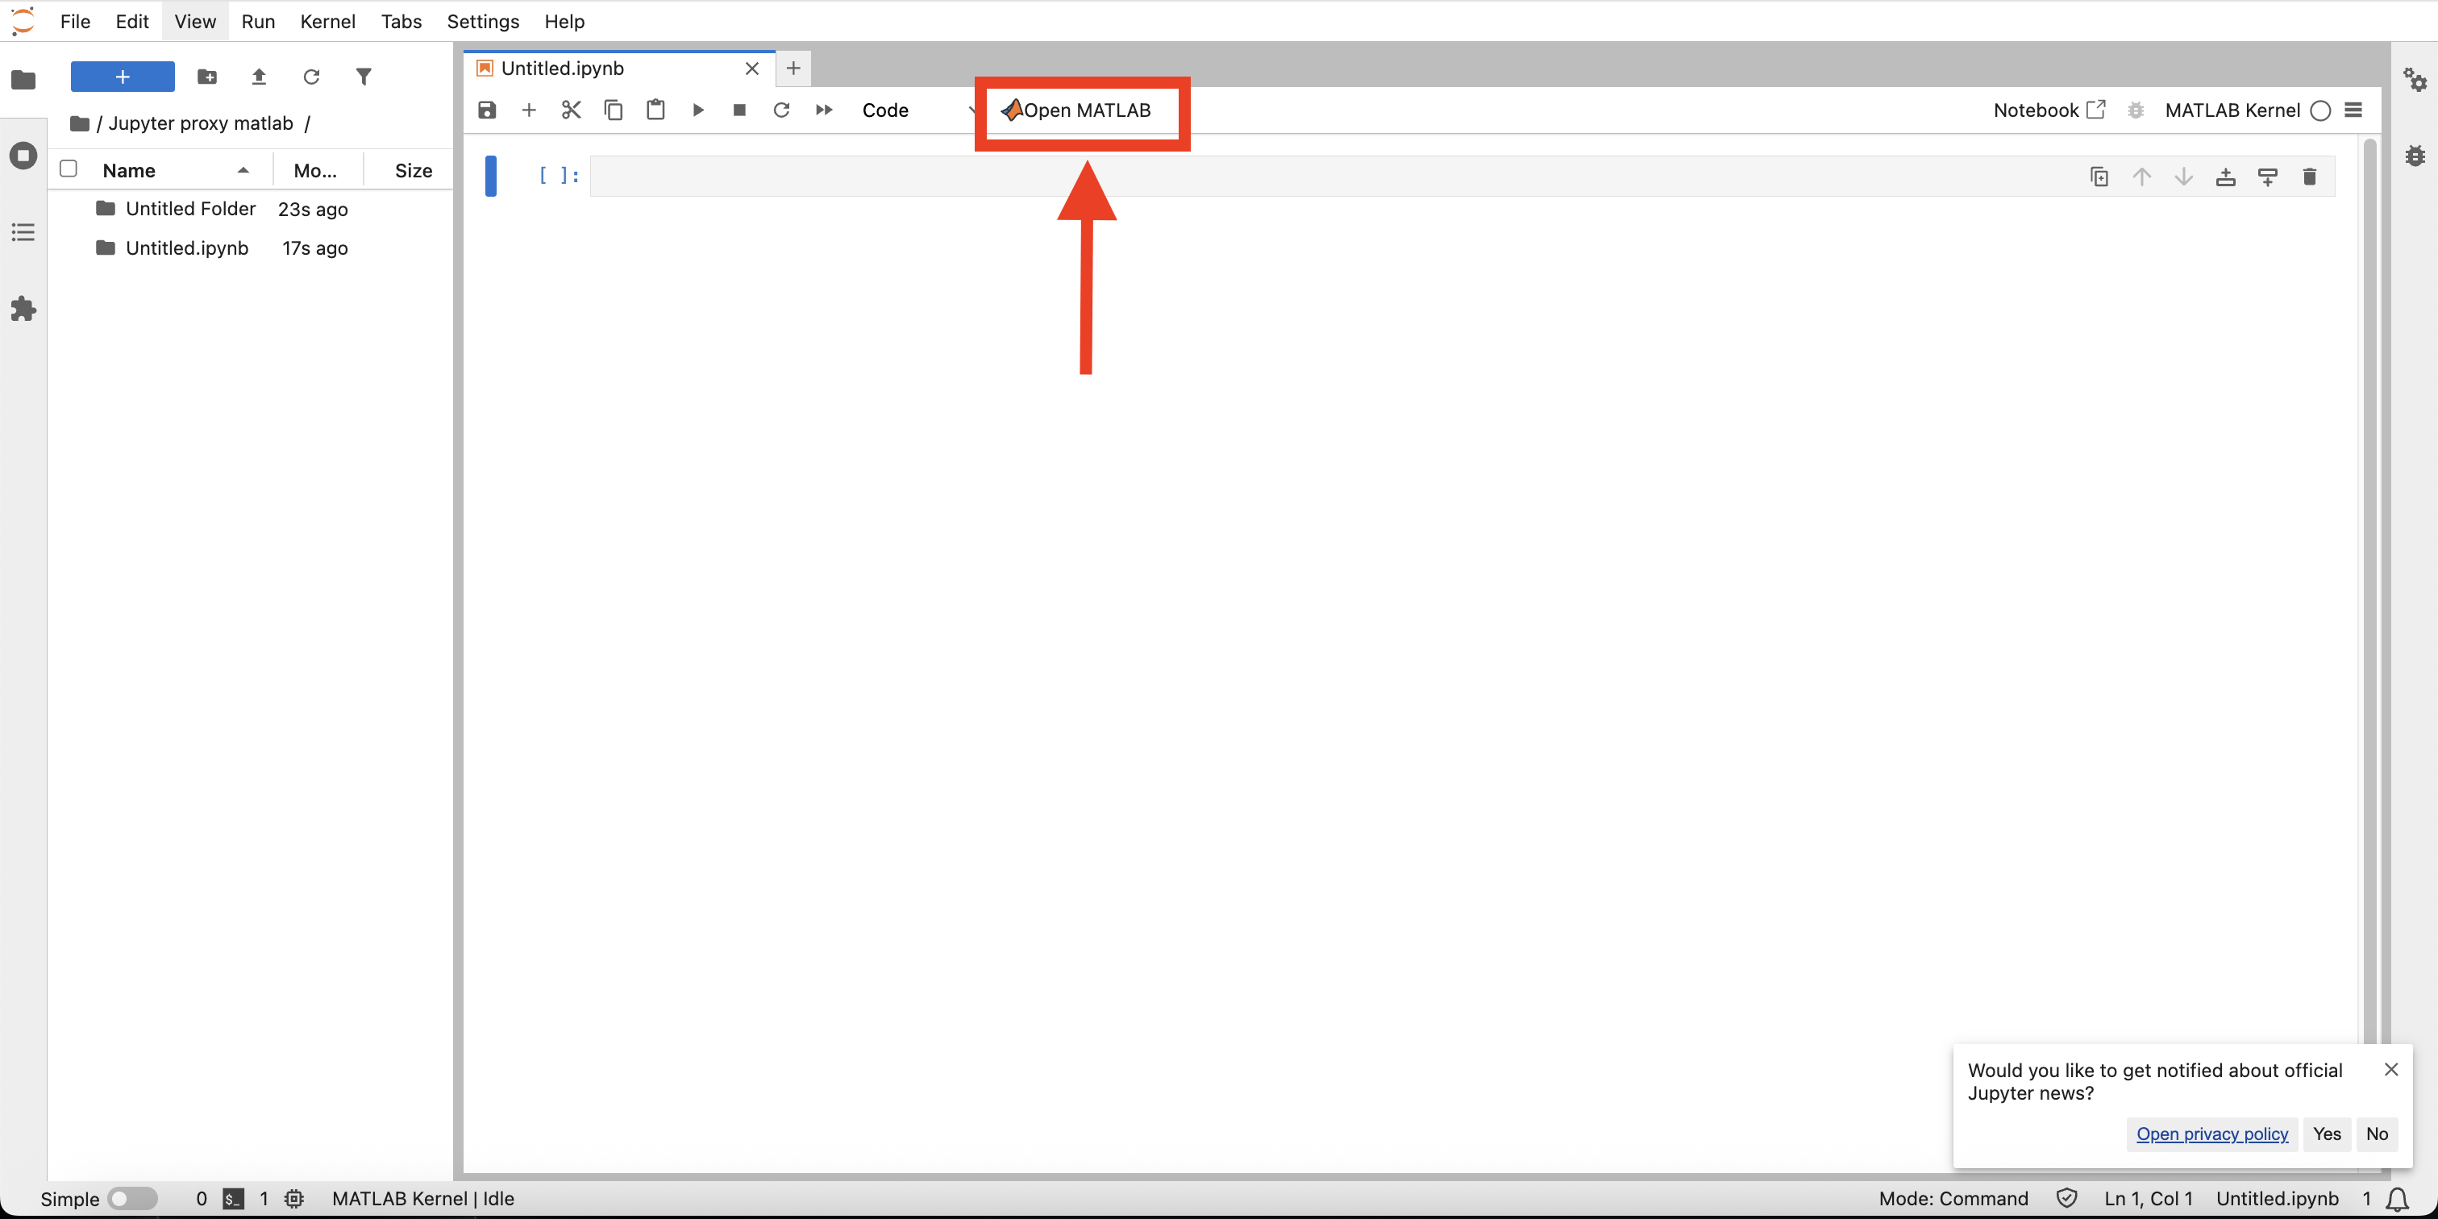Cut the selected cell
Viewport: 2438px width, 1219px height.
(571, 110)
